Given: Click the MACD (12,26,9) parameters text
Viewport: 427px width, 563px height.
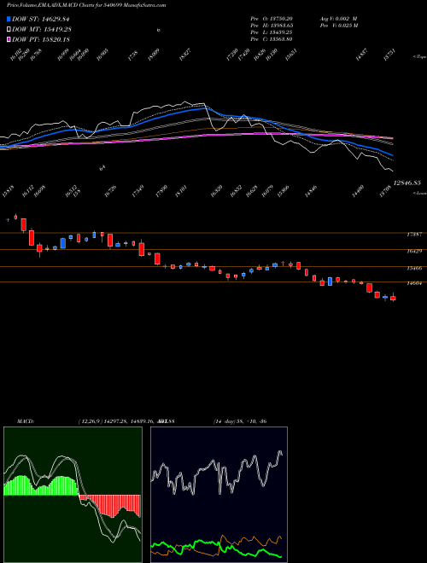Looking at the screenshot, I should (126, 421).
